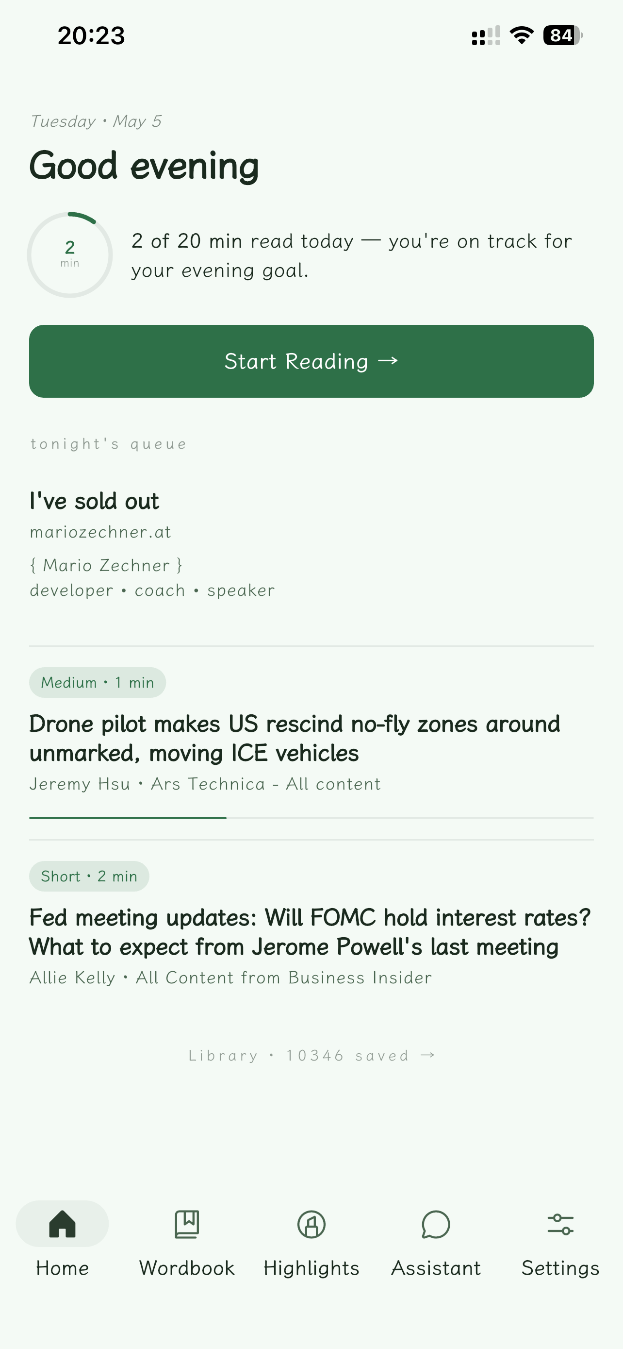The width and height of the screenshot is (623, 1349).
Task: Open the Assistant chat bubble icon
Action: (x=436, y=1224)
